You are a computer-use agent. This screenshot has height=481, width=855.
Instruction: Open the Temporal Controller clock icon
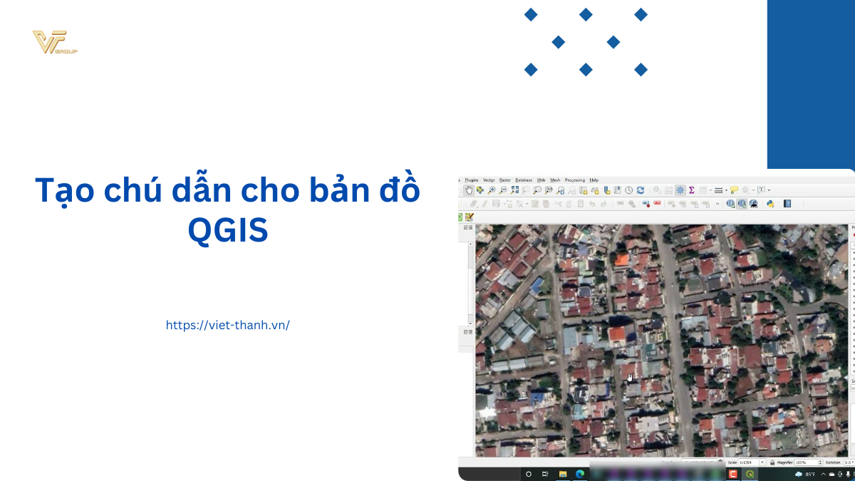pos(629,190)
